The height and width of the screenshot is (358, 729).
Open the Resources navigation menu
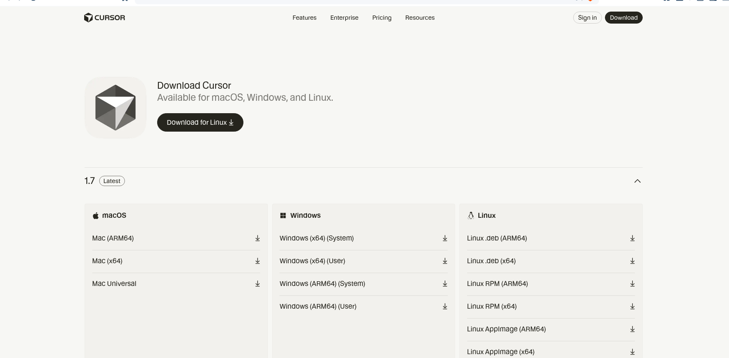point(420,18)
